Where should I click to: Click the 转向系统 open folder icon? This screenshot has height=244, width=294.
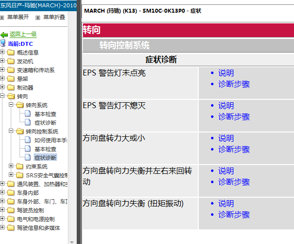point(20,105)
